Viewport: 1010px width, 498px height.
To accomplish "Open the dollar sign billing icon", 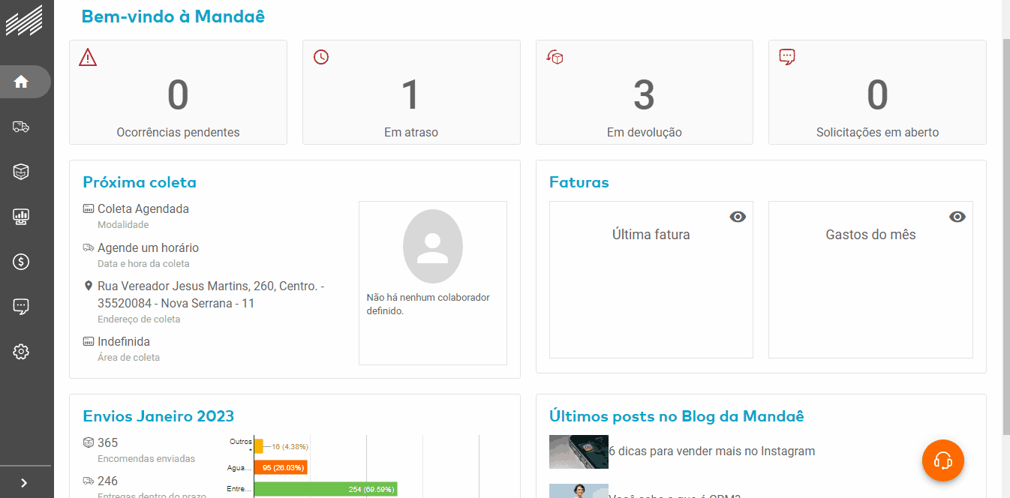I will (x=21, y=262).
